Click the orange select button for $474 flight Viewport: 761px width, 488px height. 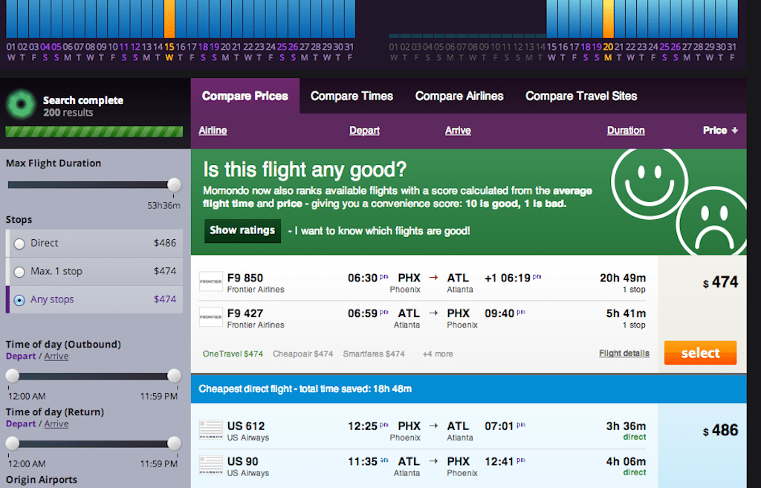pos(700,353)
